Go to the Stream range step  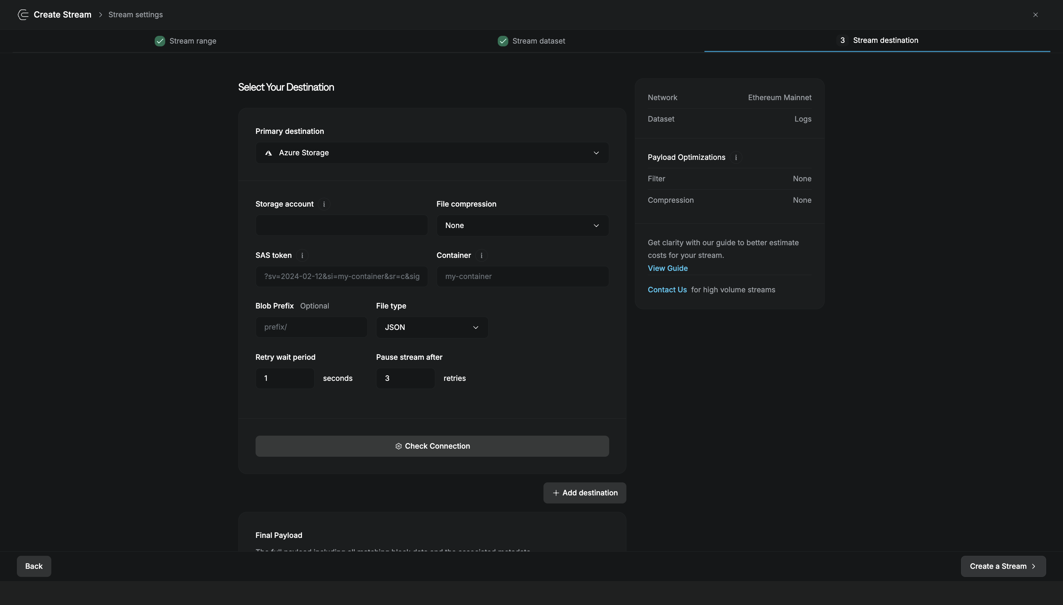coord(185,41)
